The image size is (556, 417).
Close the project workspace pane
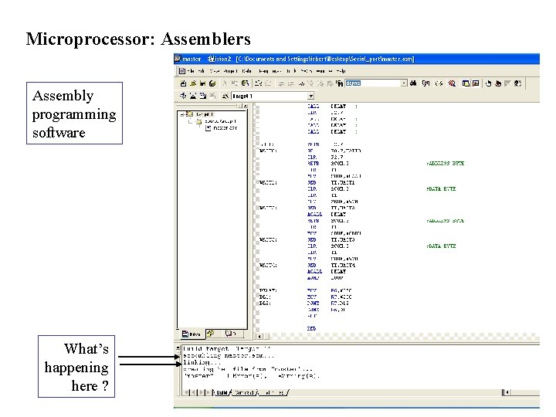[246, 106]
